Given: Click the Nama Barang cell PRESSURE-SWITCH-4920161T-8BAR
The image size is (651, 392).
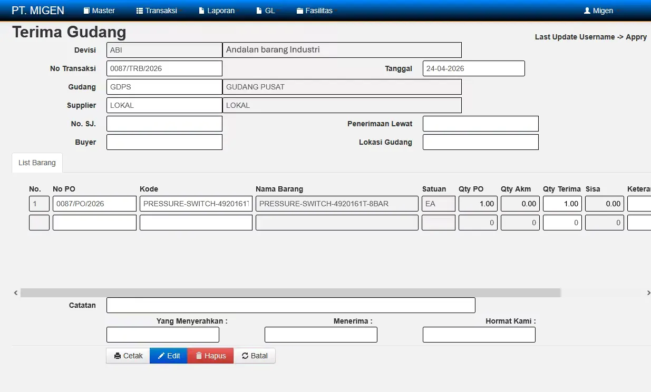Looking at the screenshot, I should (337, 204).
